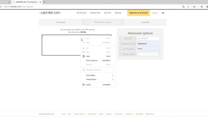Click Upgrade to premium button
The width and height of the screenshot is (208, 117).
138,13
